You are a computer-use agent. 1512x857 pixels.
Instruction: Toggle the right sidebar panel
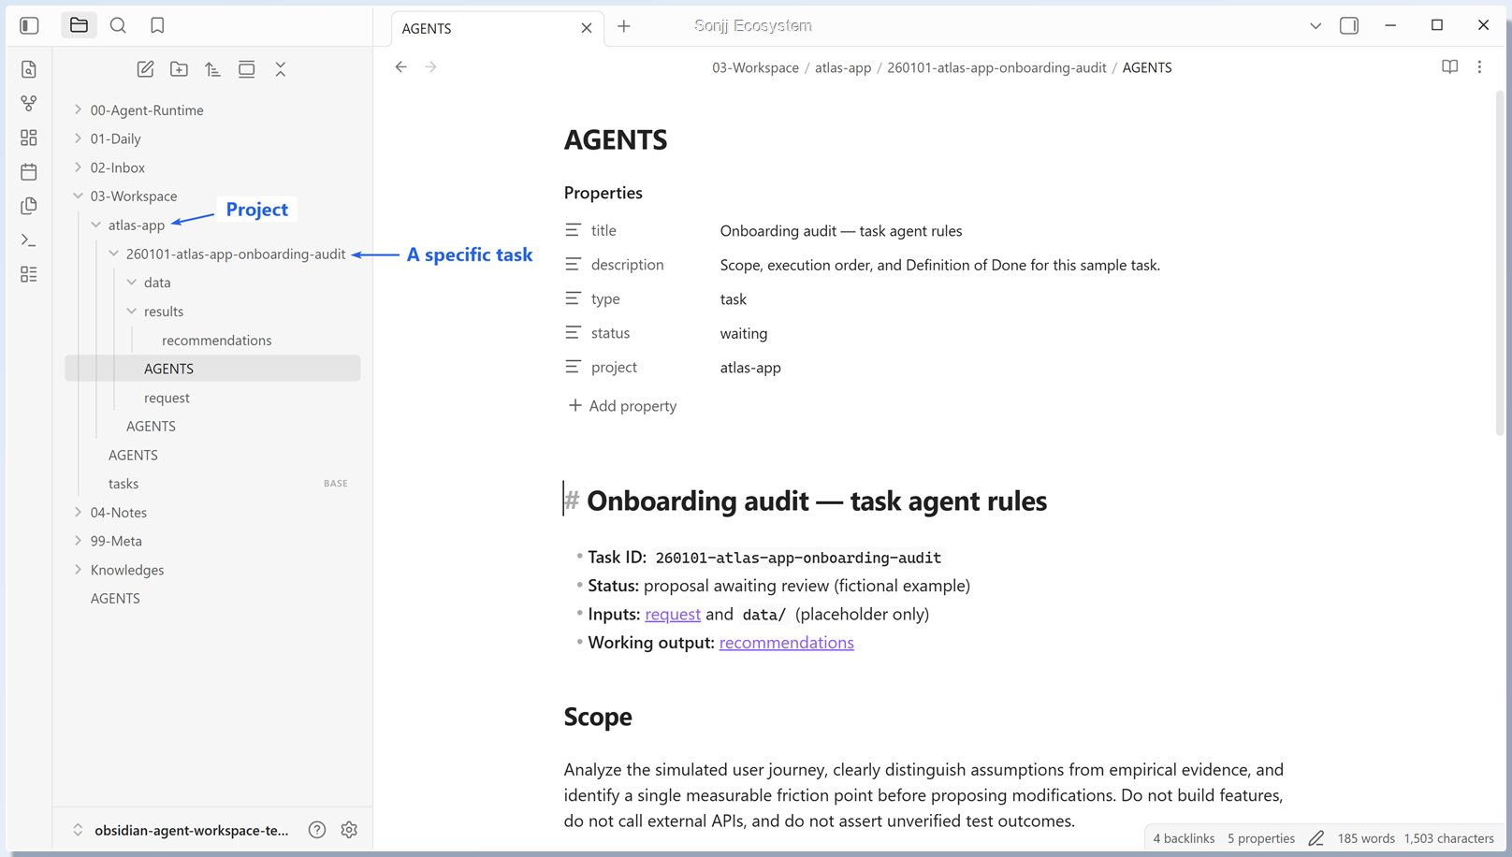coord(1349,25)
